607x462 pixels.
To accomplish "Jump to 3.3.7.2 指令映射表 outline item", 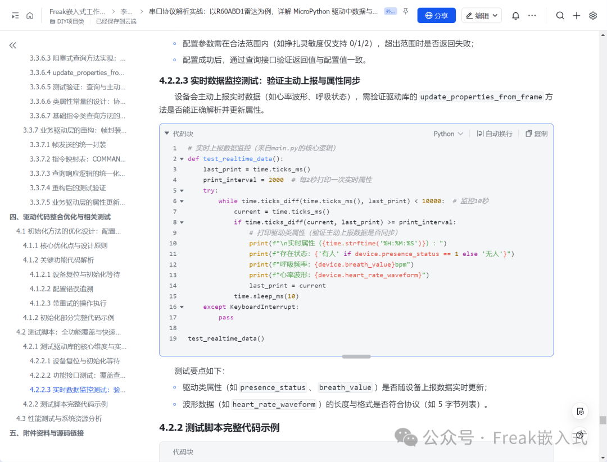I will pyautogui.click(x=78, y=159).
